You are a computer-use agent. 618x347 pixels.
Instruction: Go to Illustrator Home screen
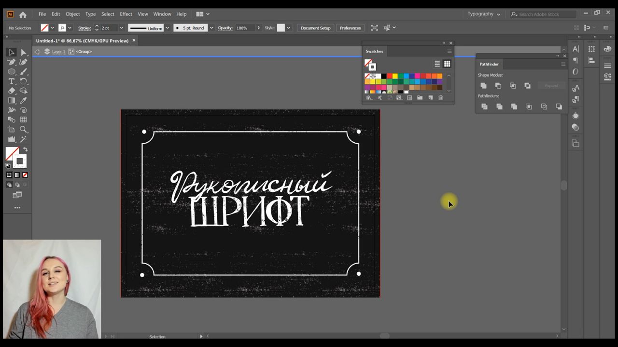click(x=23, y=14)
